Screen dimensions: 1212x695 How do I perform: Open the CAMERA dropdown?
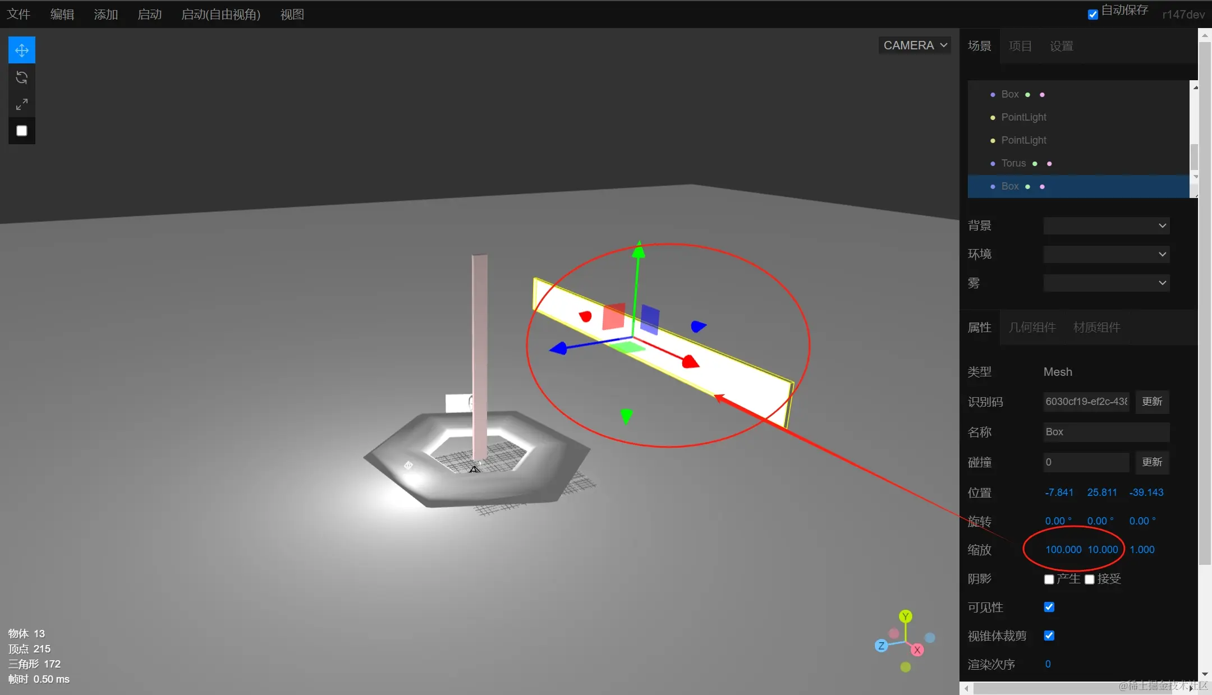pyautogui.click(x=914, y=45)
